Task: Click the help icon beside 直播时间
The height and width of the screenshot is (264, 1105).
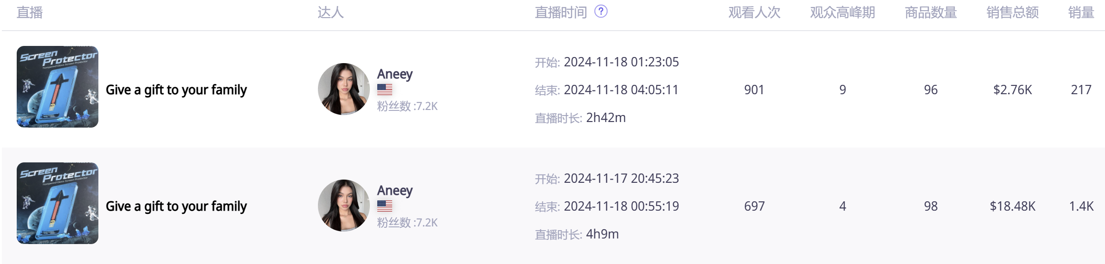Action: [x=601, y=11]
